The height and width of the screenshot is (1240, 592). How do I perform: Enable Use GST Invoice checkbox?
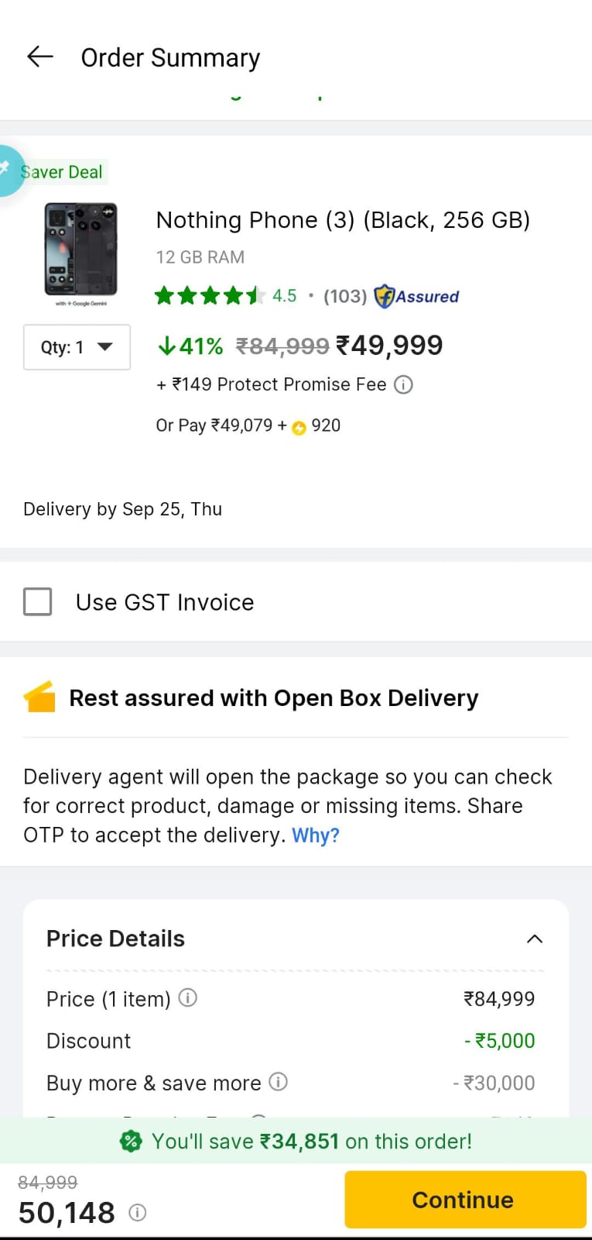pyautogui.click(x=38, y=601)
